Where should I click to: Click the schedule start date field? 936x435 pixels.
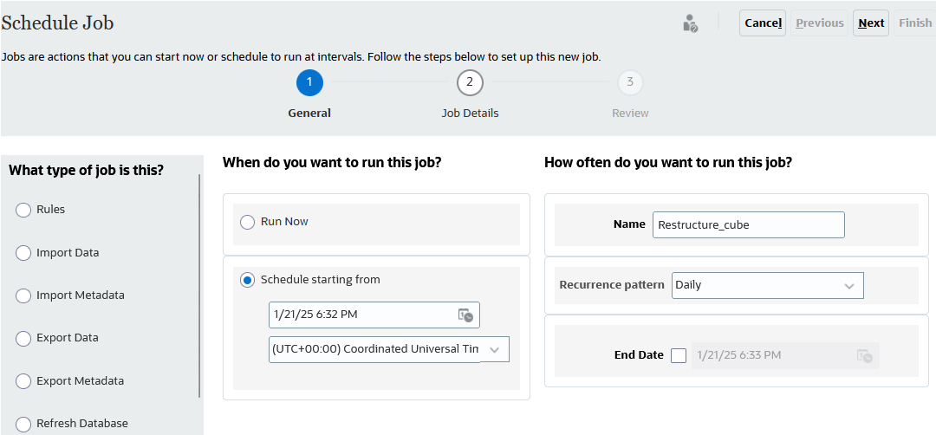[362, 315]
